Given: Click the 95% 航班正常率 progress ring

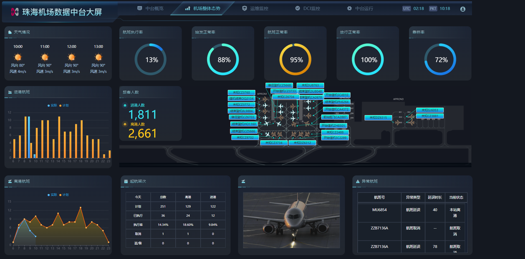Looking at the screenshot, I should 295,59.
